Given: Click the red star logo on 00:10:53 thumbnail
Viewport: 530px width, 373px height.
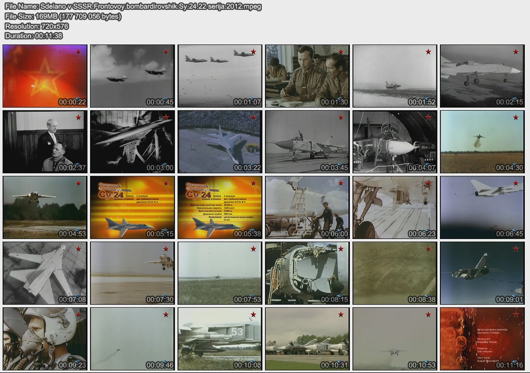Looking at the screenshot, I should (x=429, y=315).
